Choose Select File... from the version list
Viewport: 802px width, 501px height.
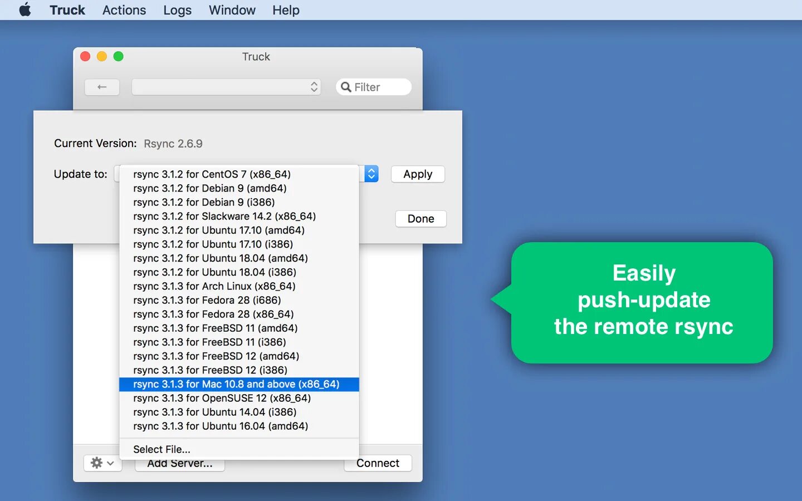161,449
